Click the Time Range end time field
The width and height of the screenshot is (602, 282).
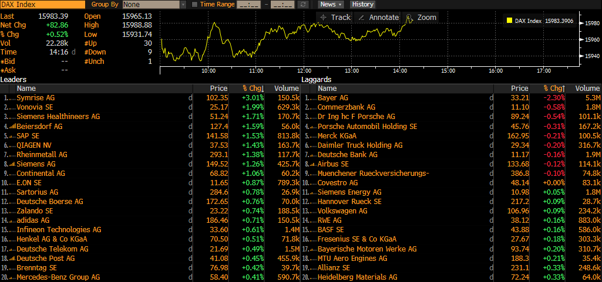(282, 4)
